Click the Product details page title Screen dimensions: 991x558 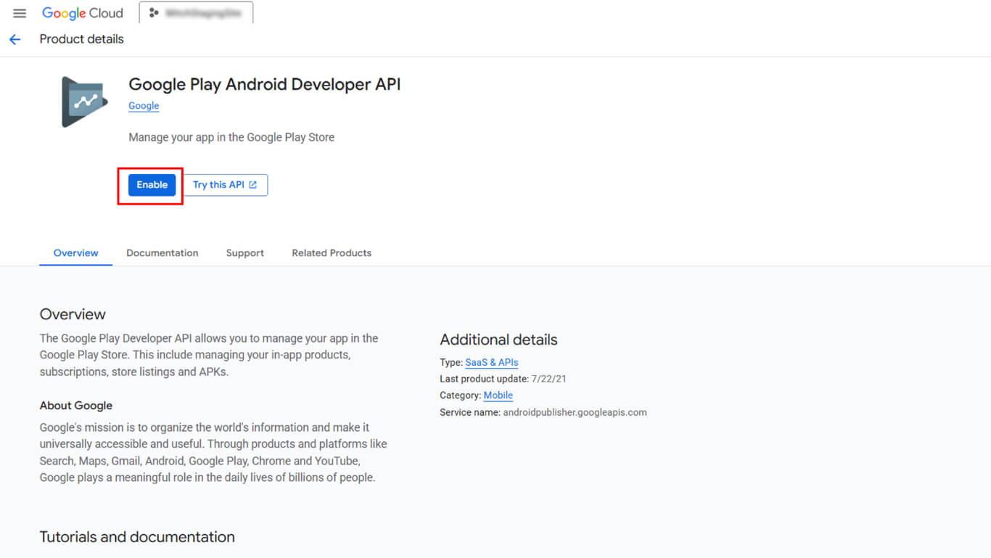click(81, 39)
